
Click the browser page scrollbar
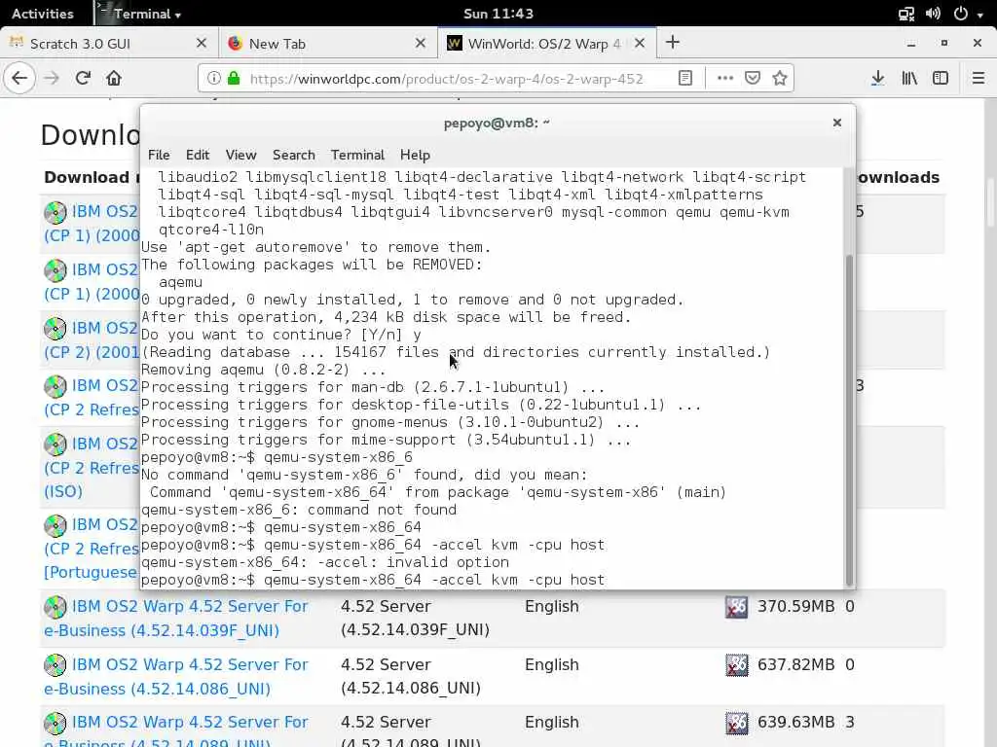990,203
